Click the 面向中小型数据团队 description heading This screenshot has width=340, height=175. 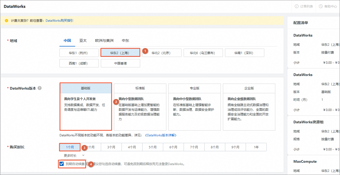[x=187, y=99]
